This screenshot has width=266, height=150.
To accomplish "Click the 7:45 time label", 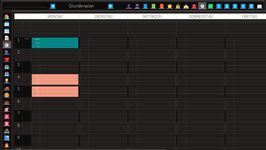I will (27, 39).
